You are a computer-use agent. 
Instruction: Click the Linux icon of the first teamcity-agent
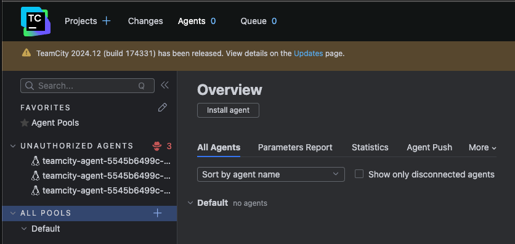point(35,161)
